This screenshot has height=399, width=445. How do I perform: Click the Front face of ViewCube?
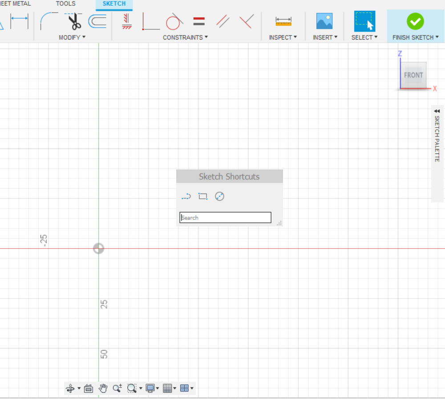point(413,75)
